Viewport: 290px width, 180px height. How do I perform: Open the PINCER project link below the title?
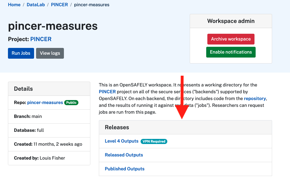[41, 39]
